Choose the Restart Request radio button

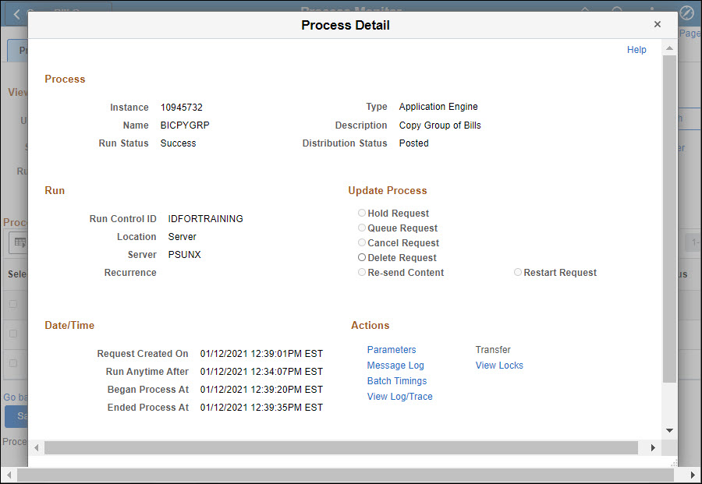coord(518,272)
